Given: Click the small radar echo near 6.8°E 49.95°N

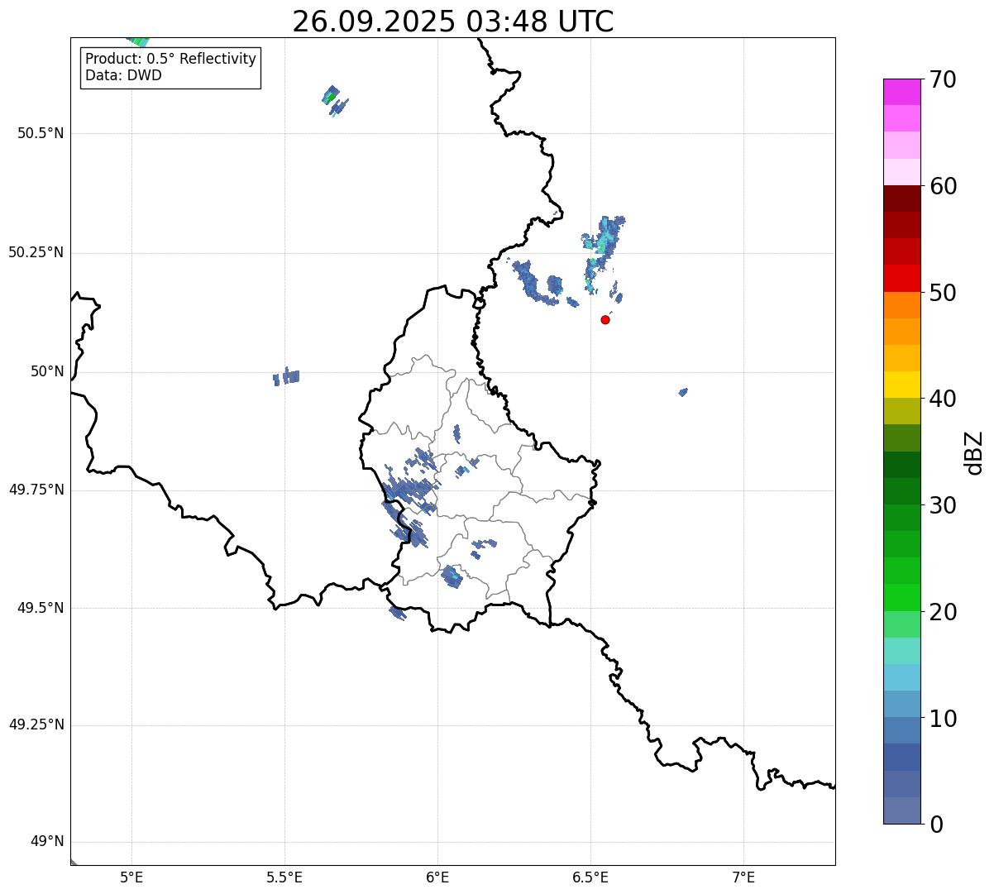Looking at the screenshot, I should click(683, 392).
